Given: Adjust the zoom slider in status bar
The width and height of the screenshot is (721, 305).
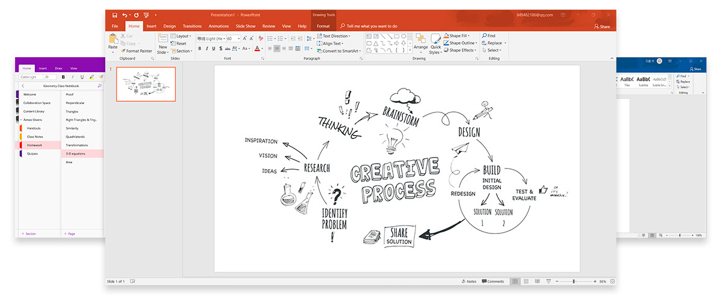Looking at the screenshot, I should pyautogui.click(x=574, y=282).
